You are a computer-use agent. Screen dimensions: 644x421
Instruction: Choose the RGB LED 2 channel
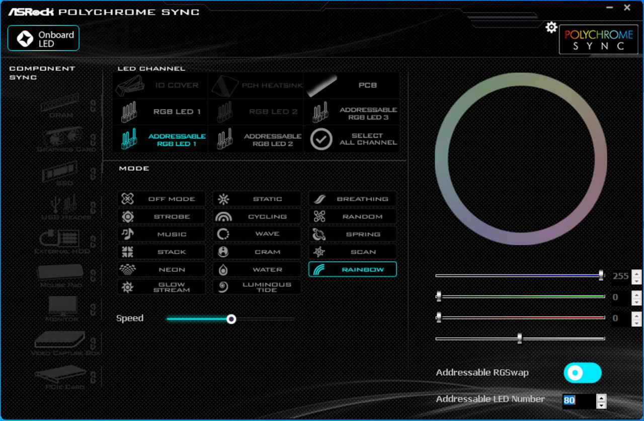click(x=256, y=112)
